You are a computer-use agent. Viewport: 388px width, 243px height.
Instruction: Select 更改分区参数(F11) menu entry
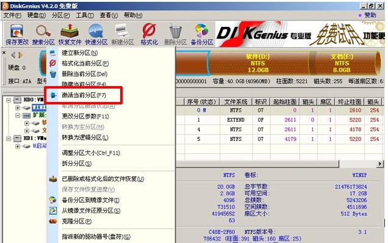click(x=112, y=116)
